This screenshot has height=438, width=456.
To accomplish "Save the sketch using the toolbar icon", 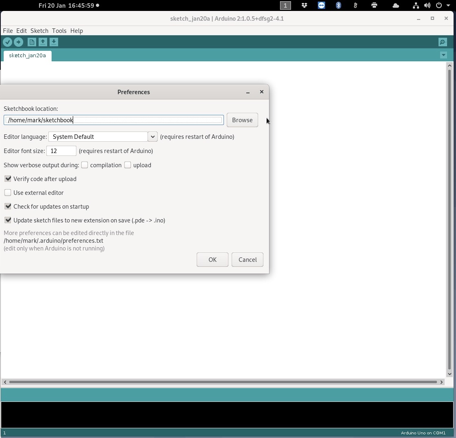I will [54, 42].
